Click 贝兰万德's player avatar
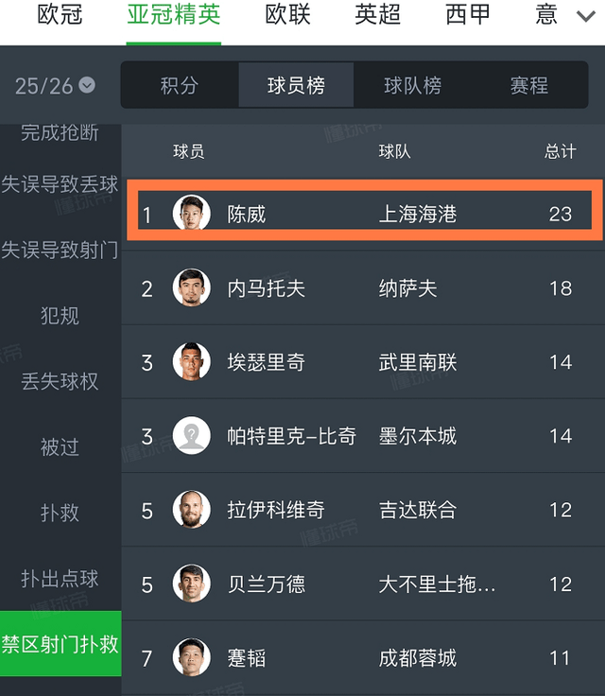Image resolution: width=605 pixels, height=696 pixels. coord(192,583)
